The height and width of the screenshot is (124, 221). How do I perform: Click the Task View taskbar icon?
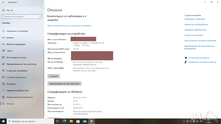click(57, 121)
